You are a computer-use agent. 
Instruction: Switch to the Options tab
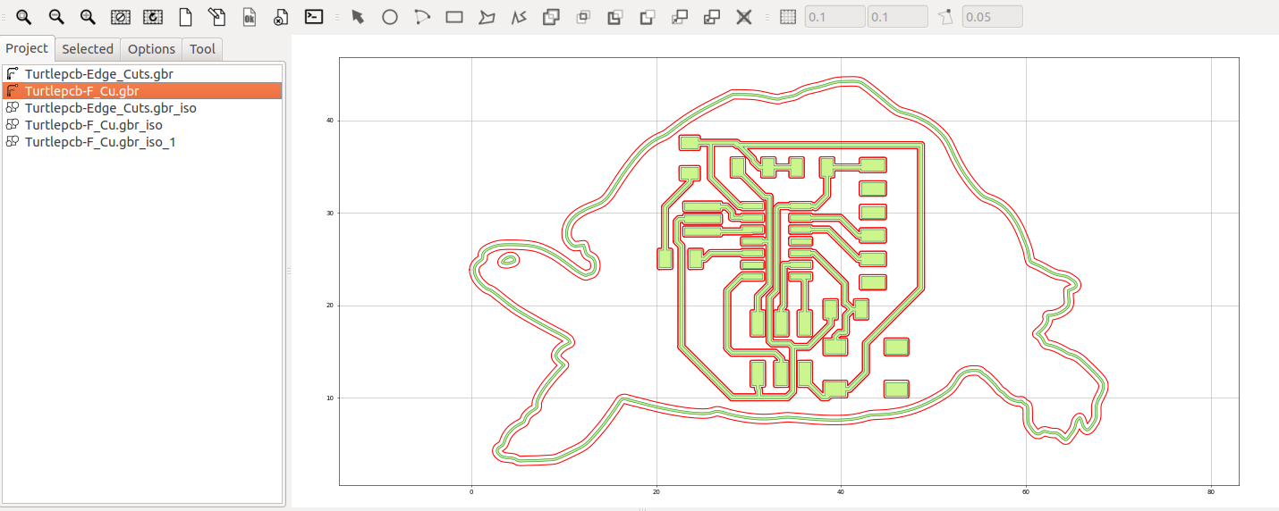point(151,49)
